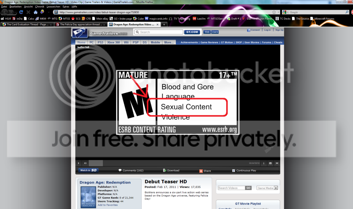Open the Game Media dropdown

276,188
